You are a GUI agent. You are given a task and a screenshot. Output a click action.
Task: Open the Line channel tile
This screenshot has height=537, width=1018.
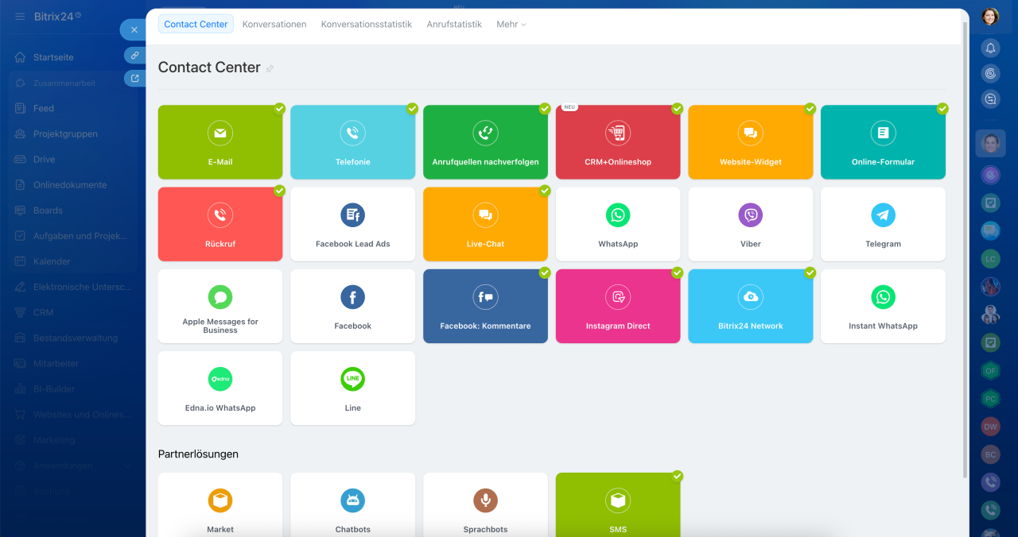point(353,388)
